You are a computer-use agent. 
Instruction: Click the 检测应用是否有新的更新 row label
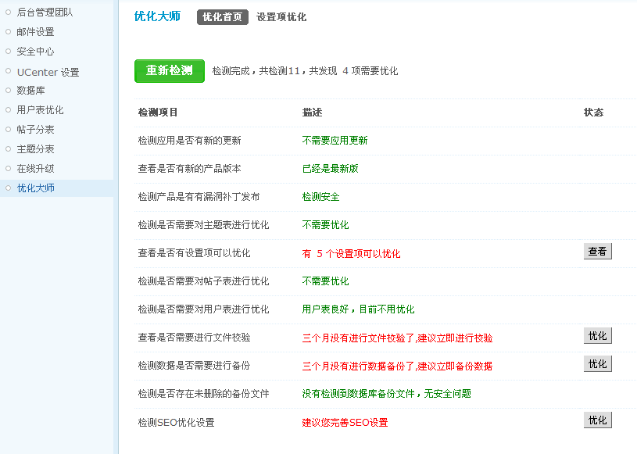(x=189, y=141)
